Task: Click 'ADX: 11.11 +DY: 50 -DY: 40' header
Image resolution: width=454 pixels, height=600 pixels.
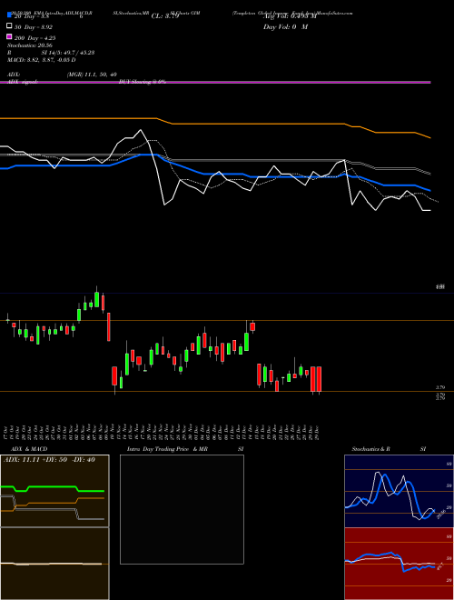Action: (49, 460)
